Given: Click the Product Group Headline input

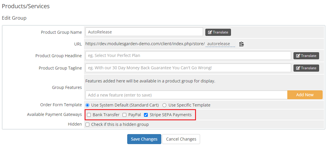Looking at the screenshot, I should point(188,55).
